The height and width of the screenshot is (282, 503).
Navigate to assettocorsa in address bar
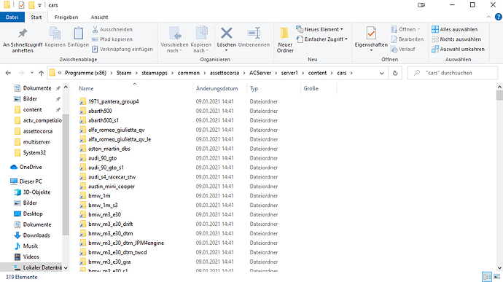point(225,73)
